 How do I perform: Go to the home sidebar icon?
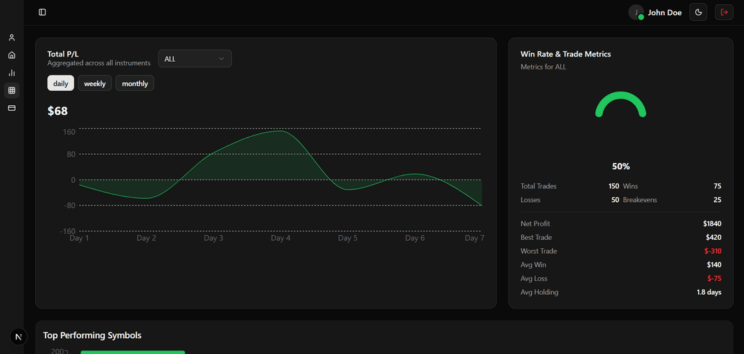click(x=12, y=55)
